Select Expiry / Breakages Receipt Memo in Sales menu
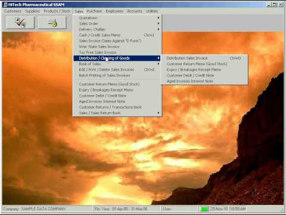 [117, 90]
